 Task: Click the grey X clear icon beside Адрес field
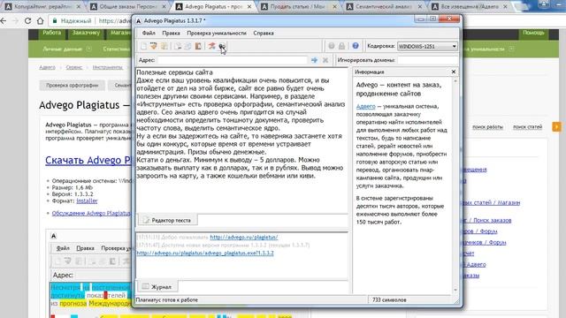[x=325, y=60]
